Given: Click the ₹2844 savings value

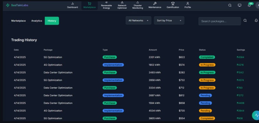Looking at the screenshot, I should [240, 111].
